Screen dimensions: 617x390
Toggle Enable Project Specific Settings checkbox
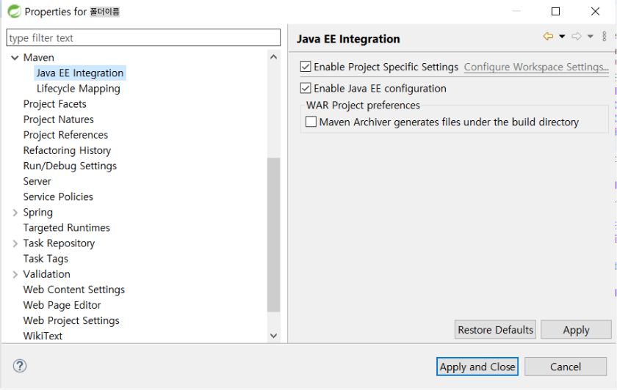tap(306, 67)
